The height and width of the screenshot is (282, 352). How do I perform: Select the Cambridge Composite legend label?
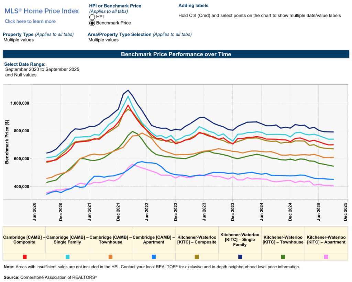coord(24,240)
